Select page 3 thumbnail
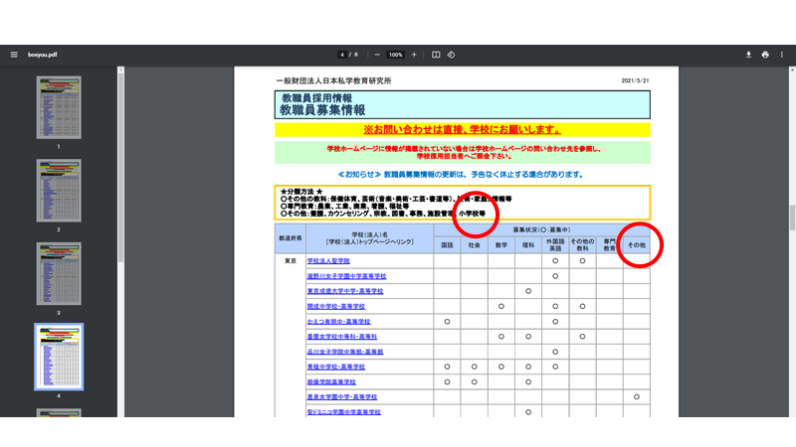 [59, 274]
